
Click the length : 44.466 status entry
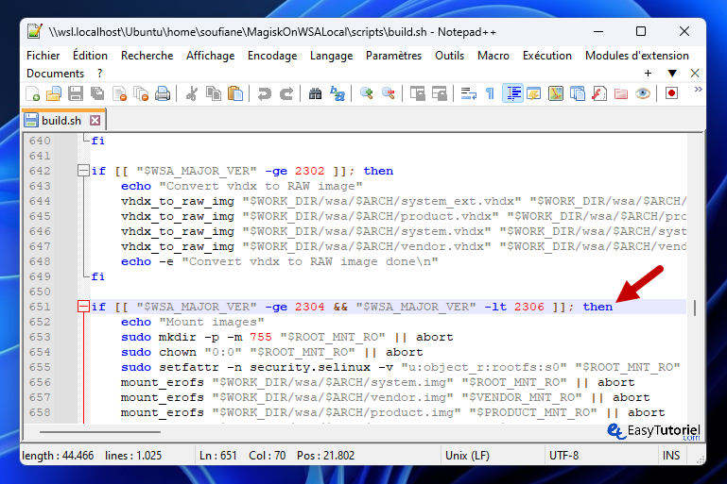coord(58,456)
